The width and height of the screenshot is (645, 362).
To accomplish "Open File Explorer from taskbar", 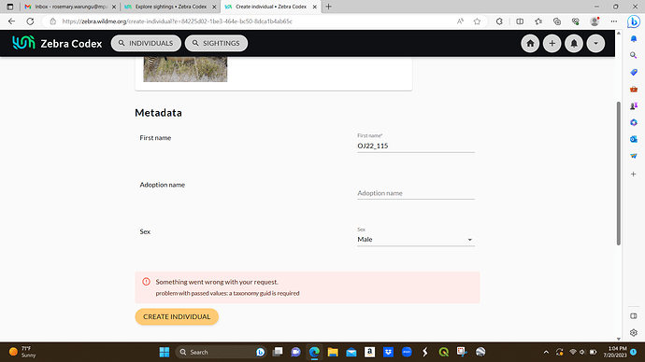I will coord(333,352).
